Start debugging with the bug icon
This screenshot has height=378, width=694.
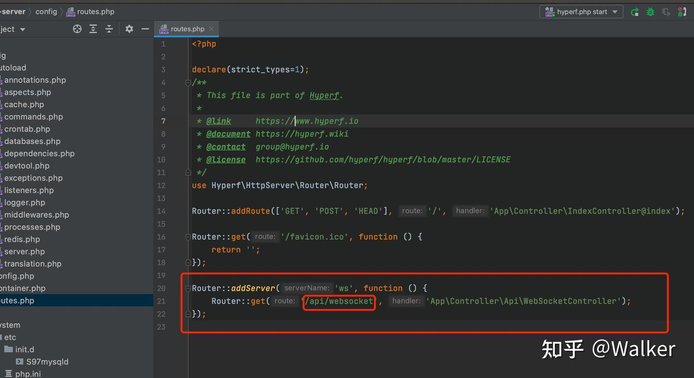tap(650, 12)
